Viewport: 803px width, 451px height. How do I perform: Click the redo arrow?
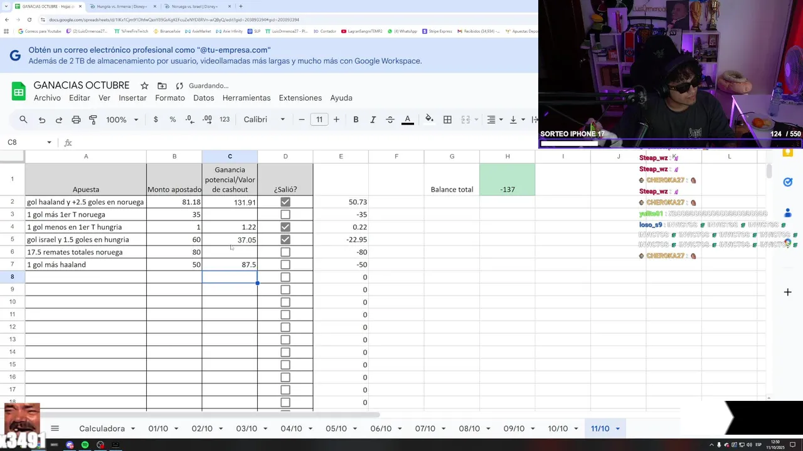(58, 120)
